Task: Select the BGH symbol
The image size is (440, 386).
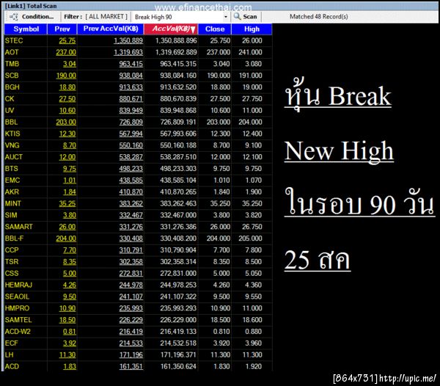Action: pos(12,87)
